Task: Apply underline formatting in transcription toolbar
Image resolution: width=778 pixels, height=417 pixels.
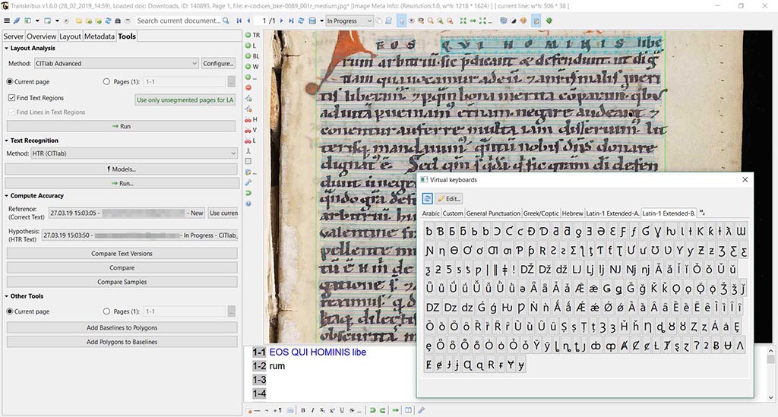Action: [x=341, y=410]
